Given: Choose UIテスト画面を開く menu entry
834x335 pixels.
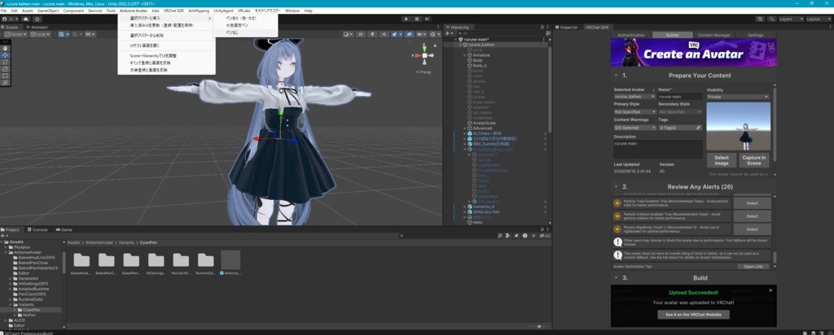Looking at the screenshot, I should [x=166, y=46].
